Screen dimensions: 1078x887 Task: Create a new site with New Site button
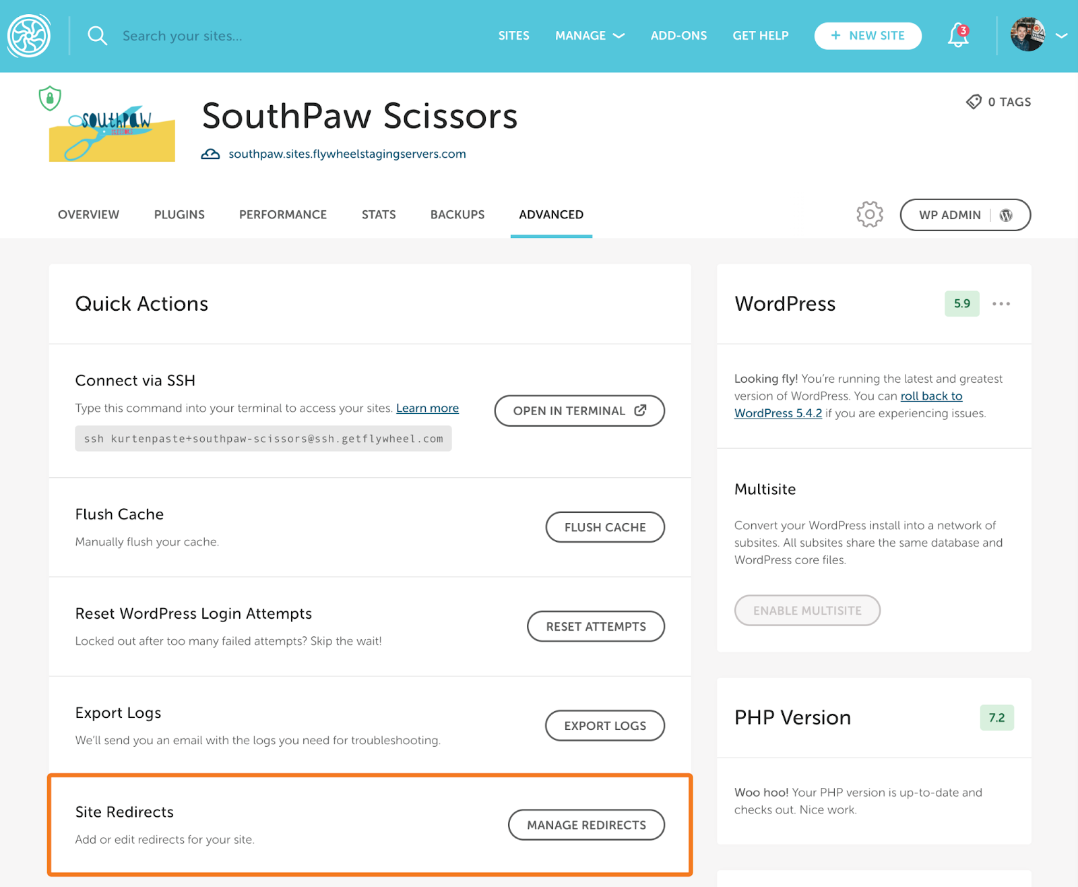pyautogui.click(x=868, y=36)
